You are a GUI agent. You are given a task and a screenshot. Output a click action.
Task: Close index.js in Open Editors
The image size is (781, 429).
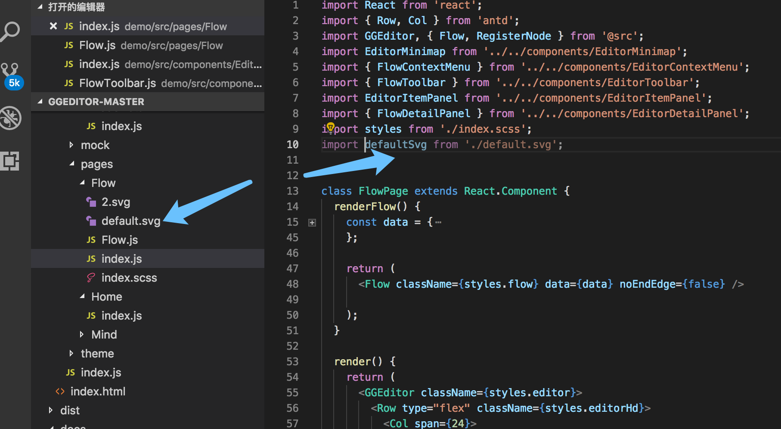click(x=53, y=26)
